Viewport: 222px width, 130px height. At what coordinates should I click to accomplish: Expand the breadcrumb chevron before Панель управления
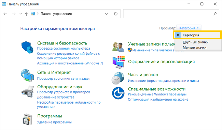(38, 14)
